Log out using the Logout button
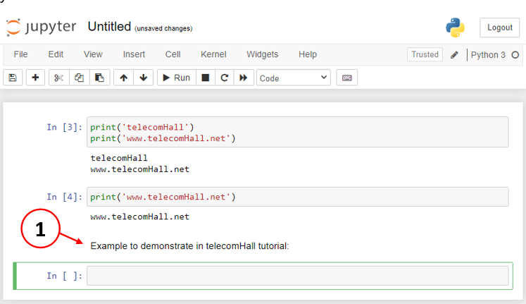This screenshot has height=304, width=526. point(499,28)
